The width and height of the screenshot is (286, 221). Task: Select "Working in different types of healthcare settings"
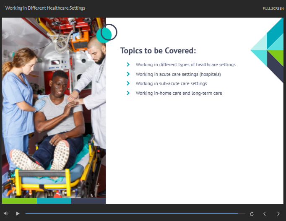(185, 65)
